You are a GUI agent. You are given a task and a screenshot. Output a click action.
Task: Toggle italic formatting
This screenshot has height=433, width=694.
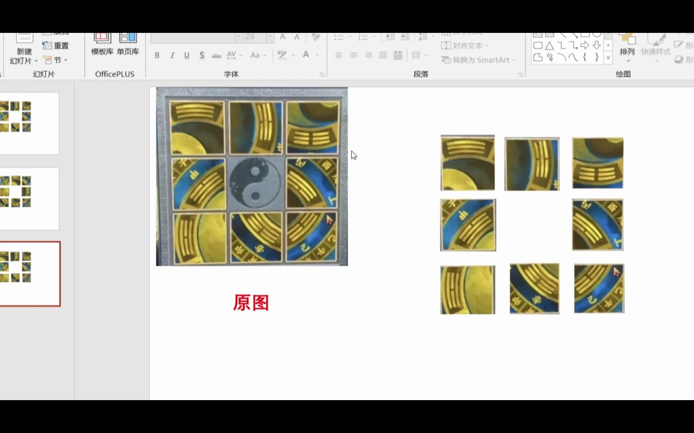click(x=172, y=55)
